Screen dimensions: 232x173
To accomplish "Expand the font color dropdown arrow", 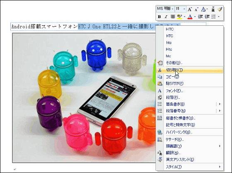I will pos(195,17).
